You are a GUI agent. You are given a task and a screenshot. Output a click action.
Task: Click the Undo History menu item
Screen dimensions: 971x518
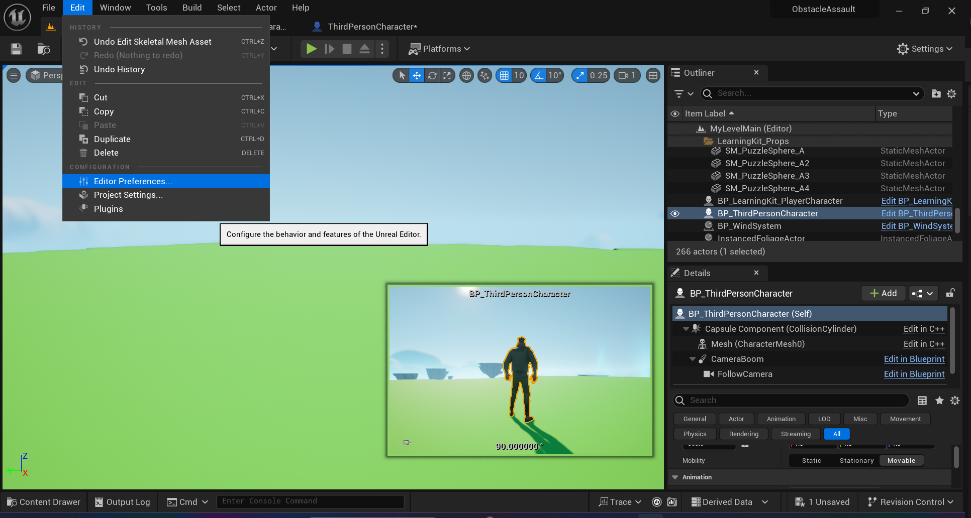[166, 69]
